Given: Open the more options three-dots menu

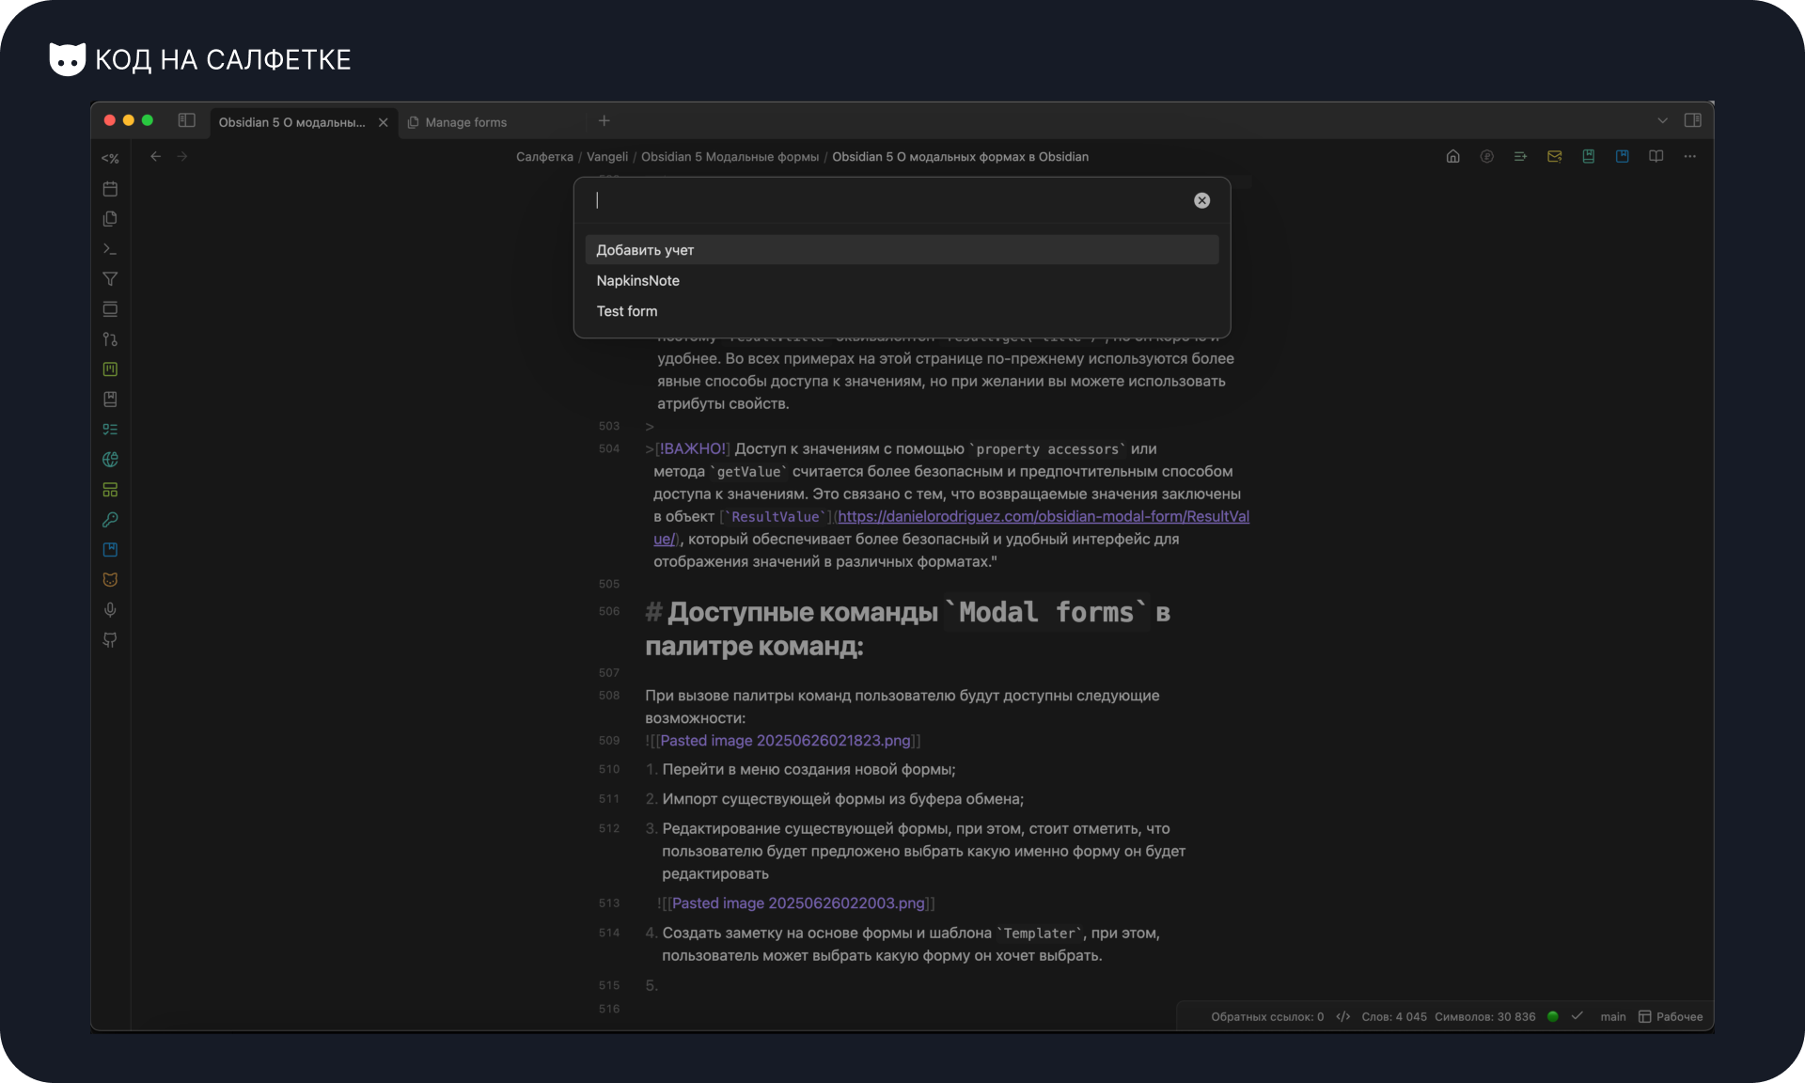Looking at the screenshot, I should [x=1689, y=157].
